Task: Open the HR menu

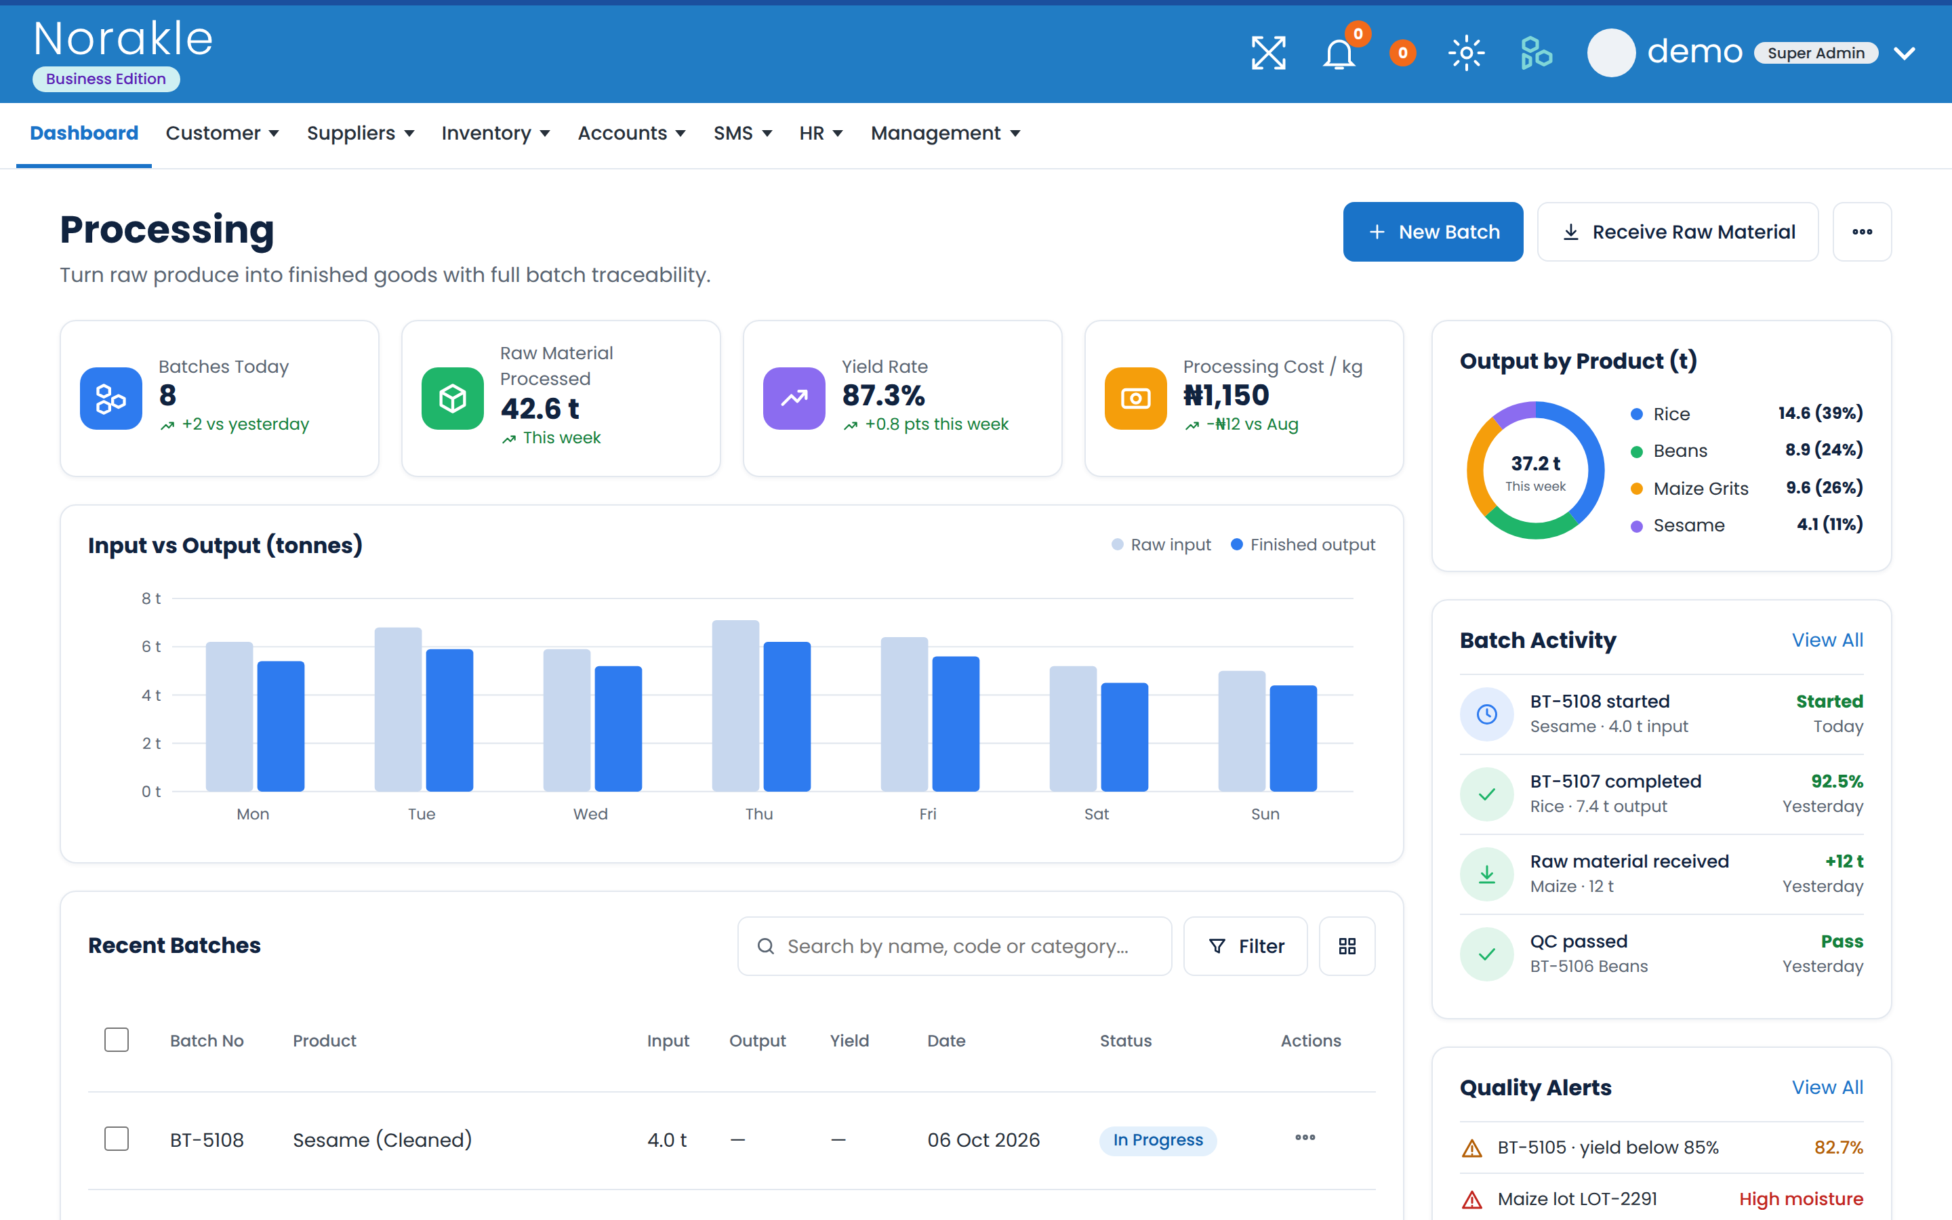Action: pos(821,133)
